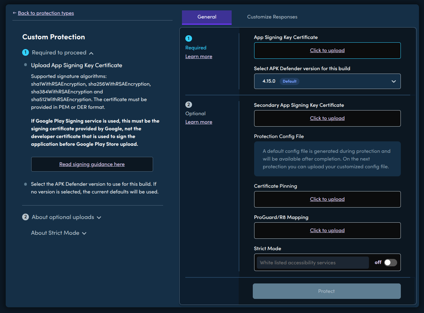The height and width of the screenshot is (313, 424).
Task: Upload the App Signing Key Certificate
Action: click(x=327, y=50)
